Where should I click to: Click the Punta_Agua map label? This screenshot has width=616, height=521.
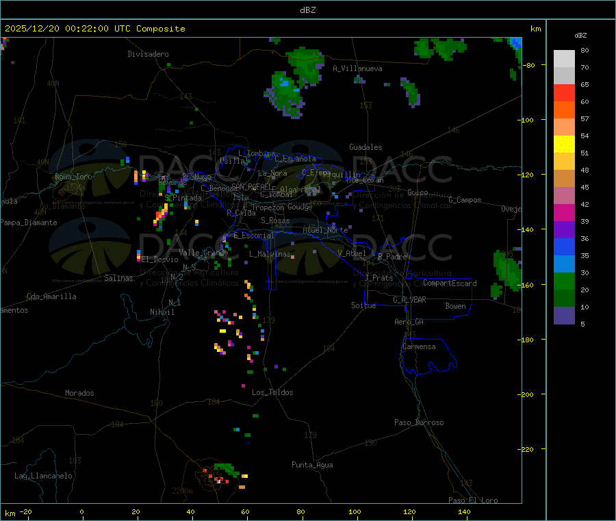pos(312,465)
